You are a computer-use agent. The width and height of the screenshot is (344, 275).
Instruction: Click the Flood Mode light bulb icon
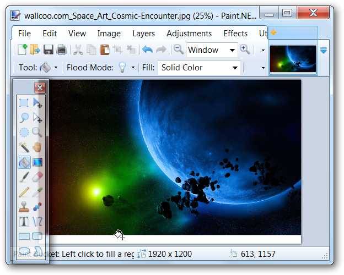pyautogui.click(x=122, y=67)
